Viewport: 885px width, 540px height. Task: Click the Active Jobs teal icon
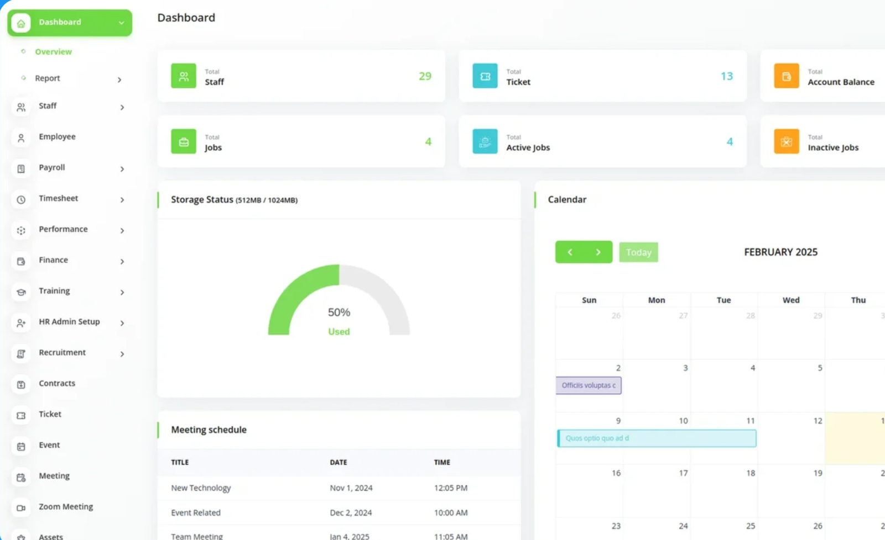(485, 142)
